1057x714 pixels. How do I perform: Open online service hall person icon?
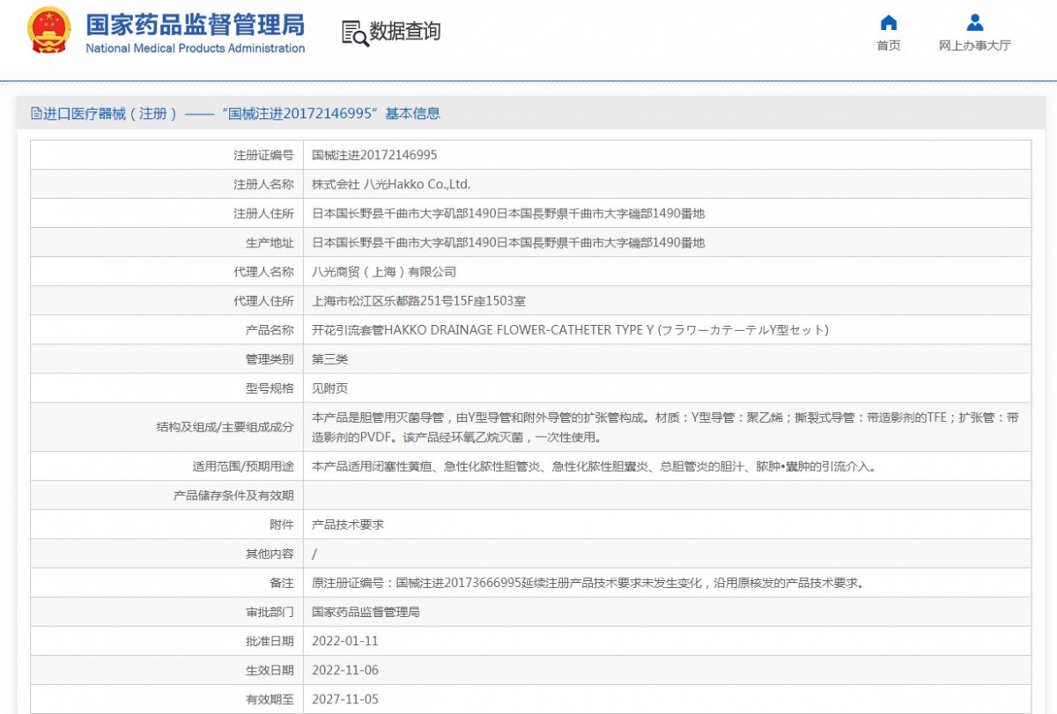974,22
